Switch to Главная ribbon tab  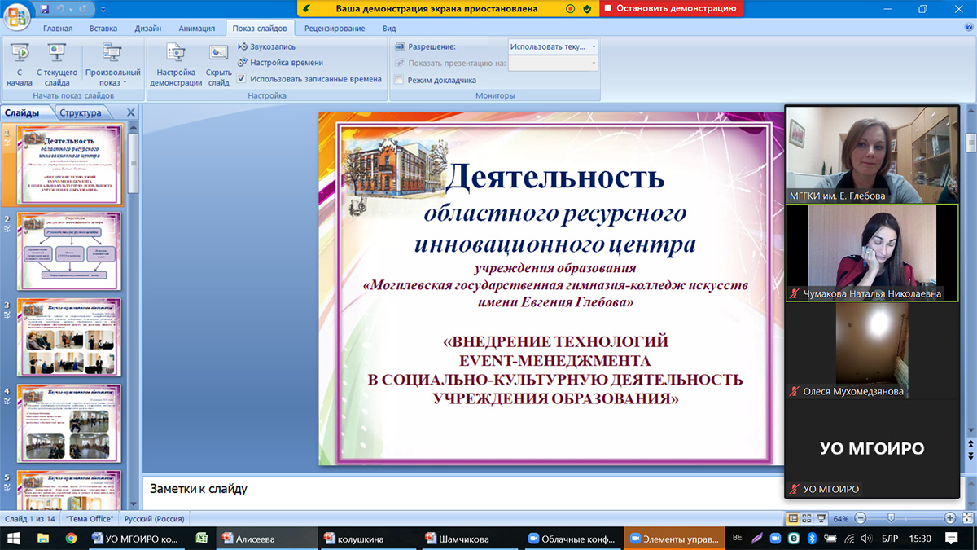click(58, 28)
